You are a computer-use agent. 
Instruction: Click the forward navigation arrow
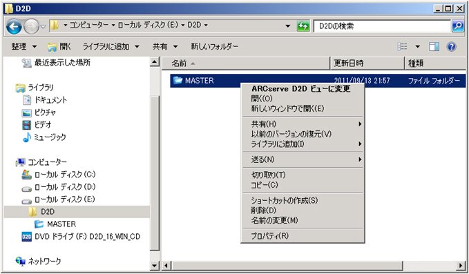[31, 27]
